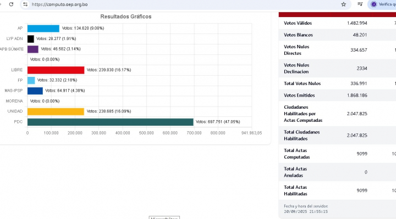Click the dark-blue MAS-IPSP bar
Viewport: 396px width, 219px height.
pos(35,91)
